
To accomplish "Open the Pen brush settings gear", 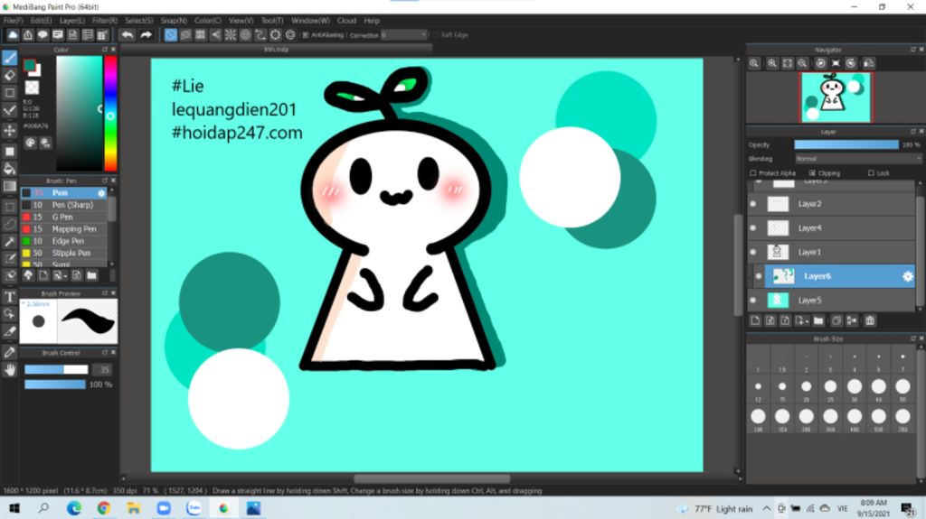I will [101, 193].
